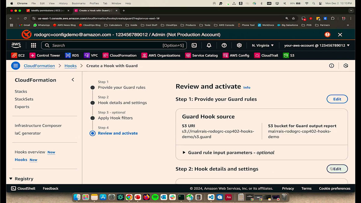Click the AWS search input field
Screen dimensions: 361x203
tap(114, 45)
